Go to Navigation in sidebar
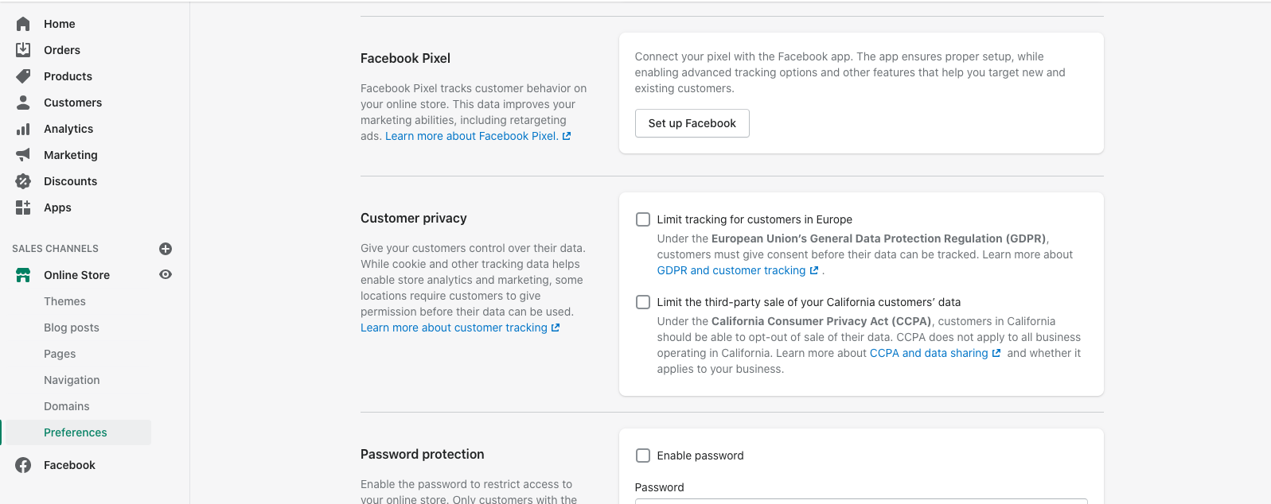 [72, 380]
